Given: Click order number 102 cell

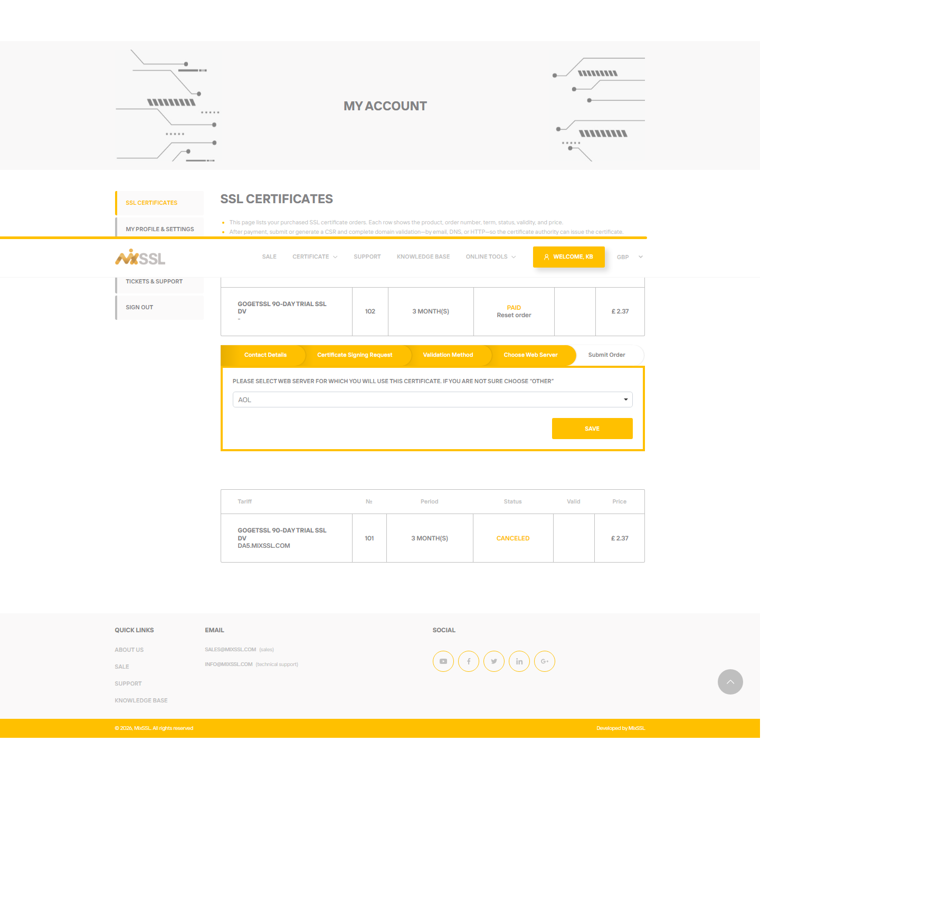Looking at the screenshot, I should pyautogui.click(x=370, y=311).
